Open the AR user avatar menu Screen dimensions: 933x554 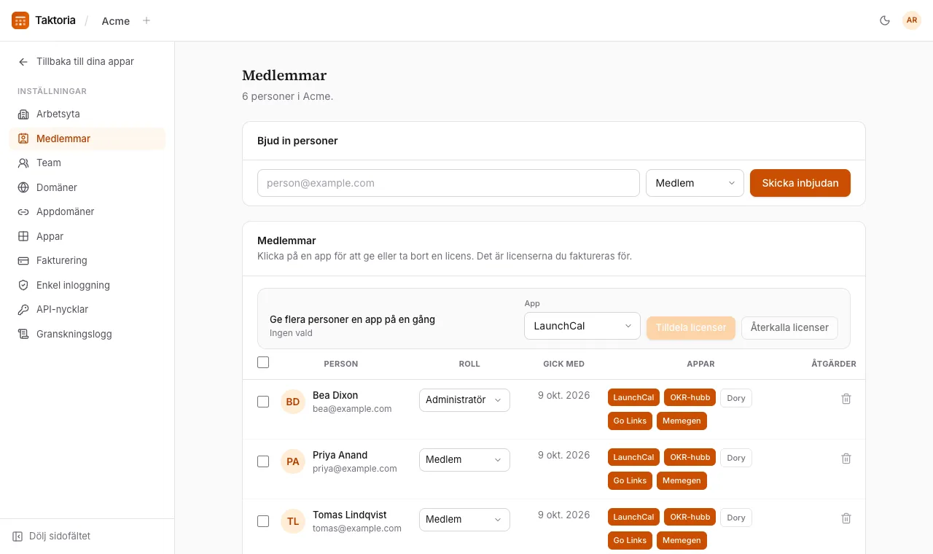coord(912,20)
